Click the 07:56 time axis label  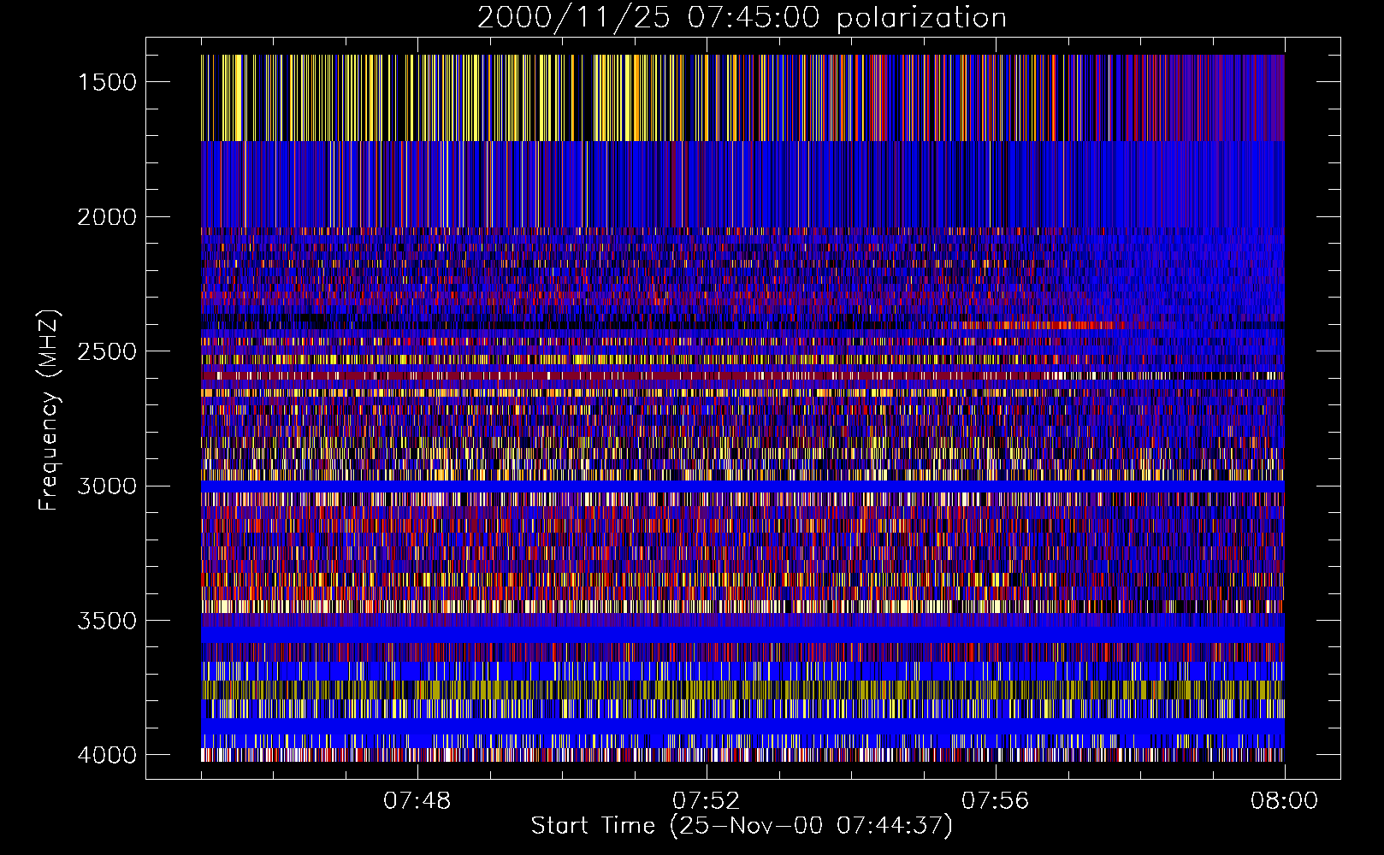(x=996, y=801)
